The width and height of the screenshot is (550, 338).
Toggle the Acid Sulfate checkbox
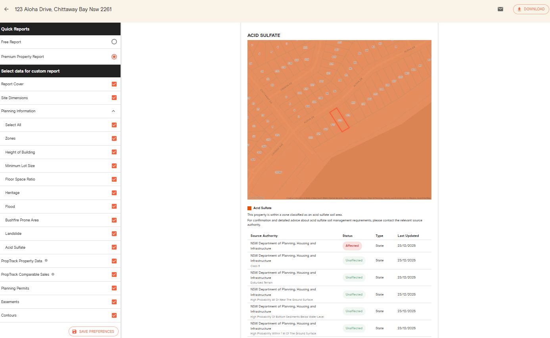(x=114, y=247)
